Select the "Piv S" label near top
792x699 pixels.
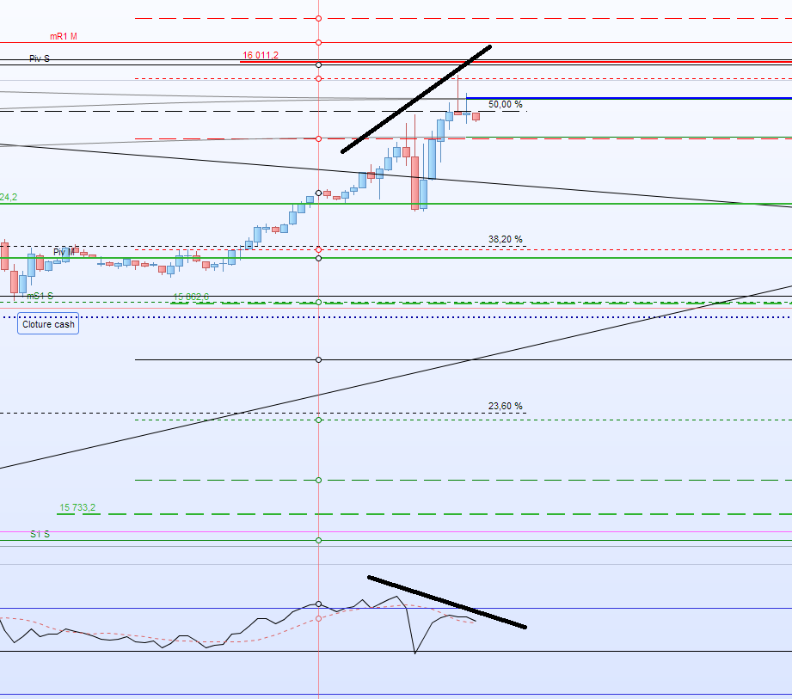click(40, 58)
